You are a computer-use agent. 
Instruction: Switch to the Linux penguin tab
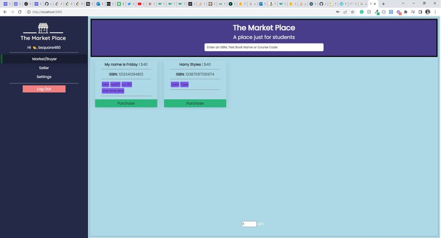pyautogui.click(x=271, y=4)
